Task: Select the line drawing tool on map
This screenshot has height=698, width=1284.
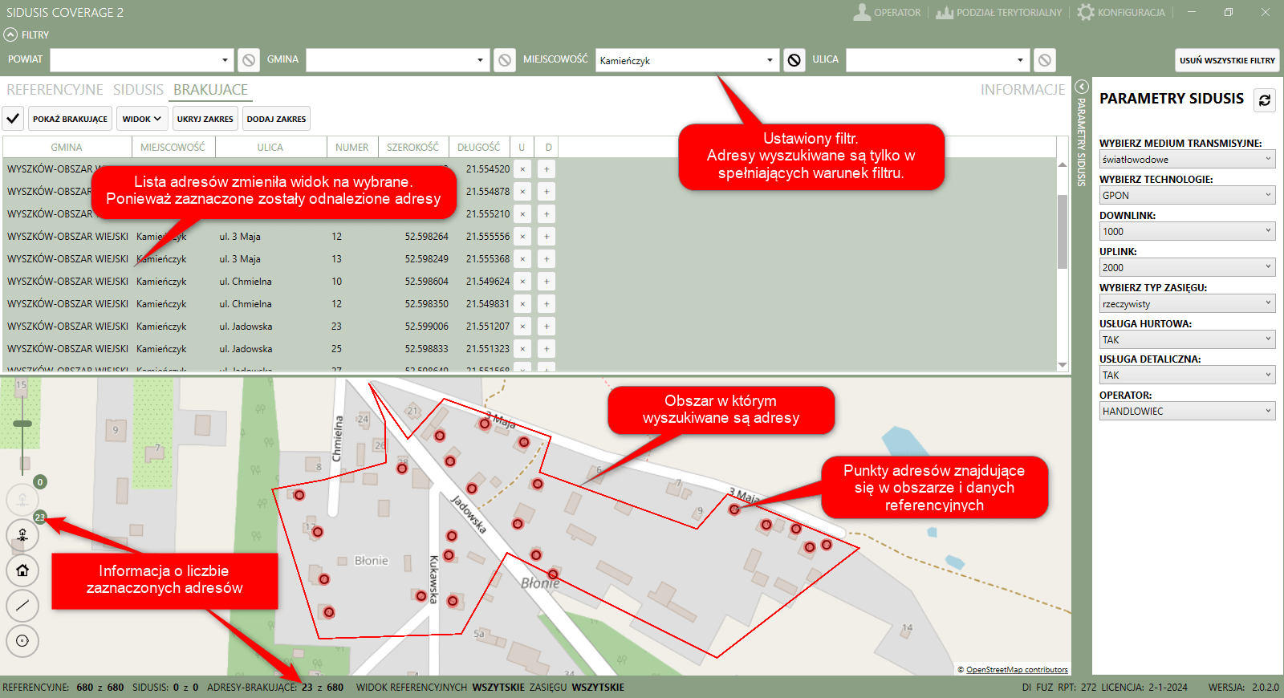Action: (x=22, y=605)
